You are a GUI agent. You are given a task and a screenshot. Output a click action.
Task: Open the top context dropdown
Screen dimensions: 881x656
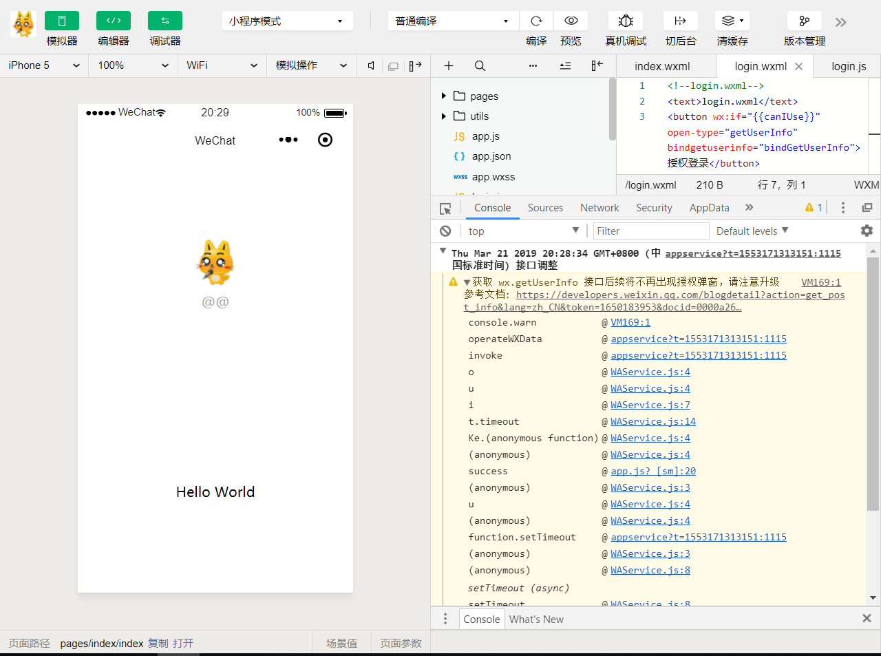click(x=524, y=231)
